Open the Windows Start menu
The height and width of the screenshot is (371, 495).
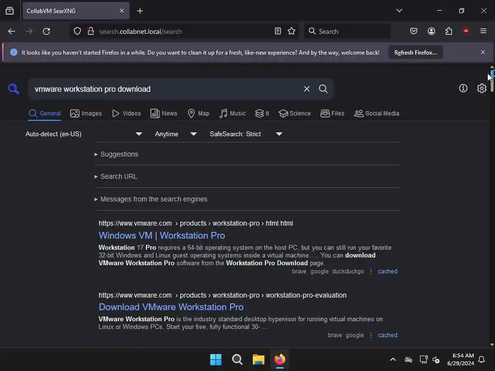216,359
